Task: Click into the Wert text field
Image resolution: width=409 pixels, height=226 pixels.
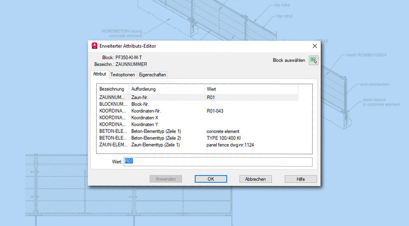Action: [x=218, y=162]
